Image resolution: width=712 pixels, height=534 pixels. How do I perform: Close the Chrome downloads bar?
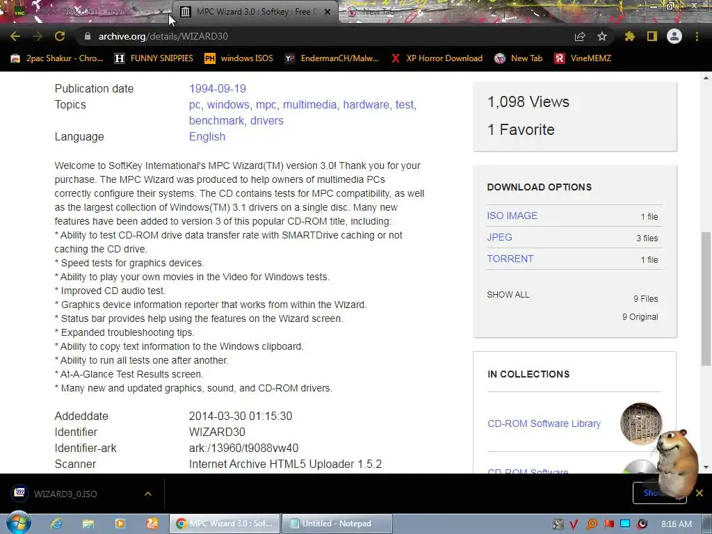pyautogui.click(x=699, y=493)
